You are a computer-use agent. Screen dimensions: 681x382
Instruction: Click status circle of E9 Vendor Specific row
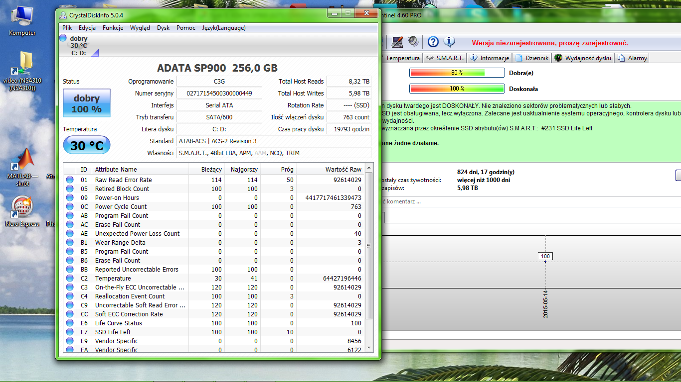click(70, 341)
